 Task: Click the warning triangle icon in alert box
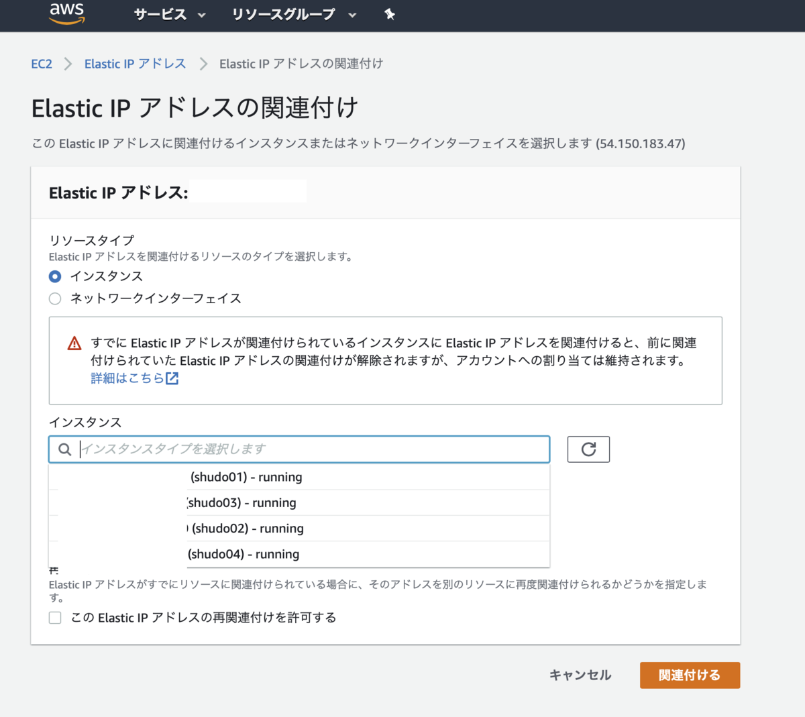[x=74, y=343]
